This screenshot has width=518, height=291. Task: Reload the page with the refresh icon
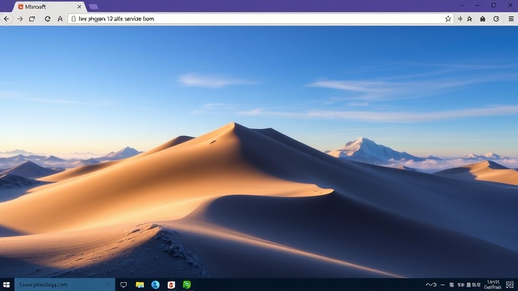point(48,19)
